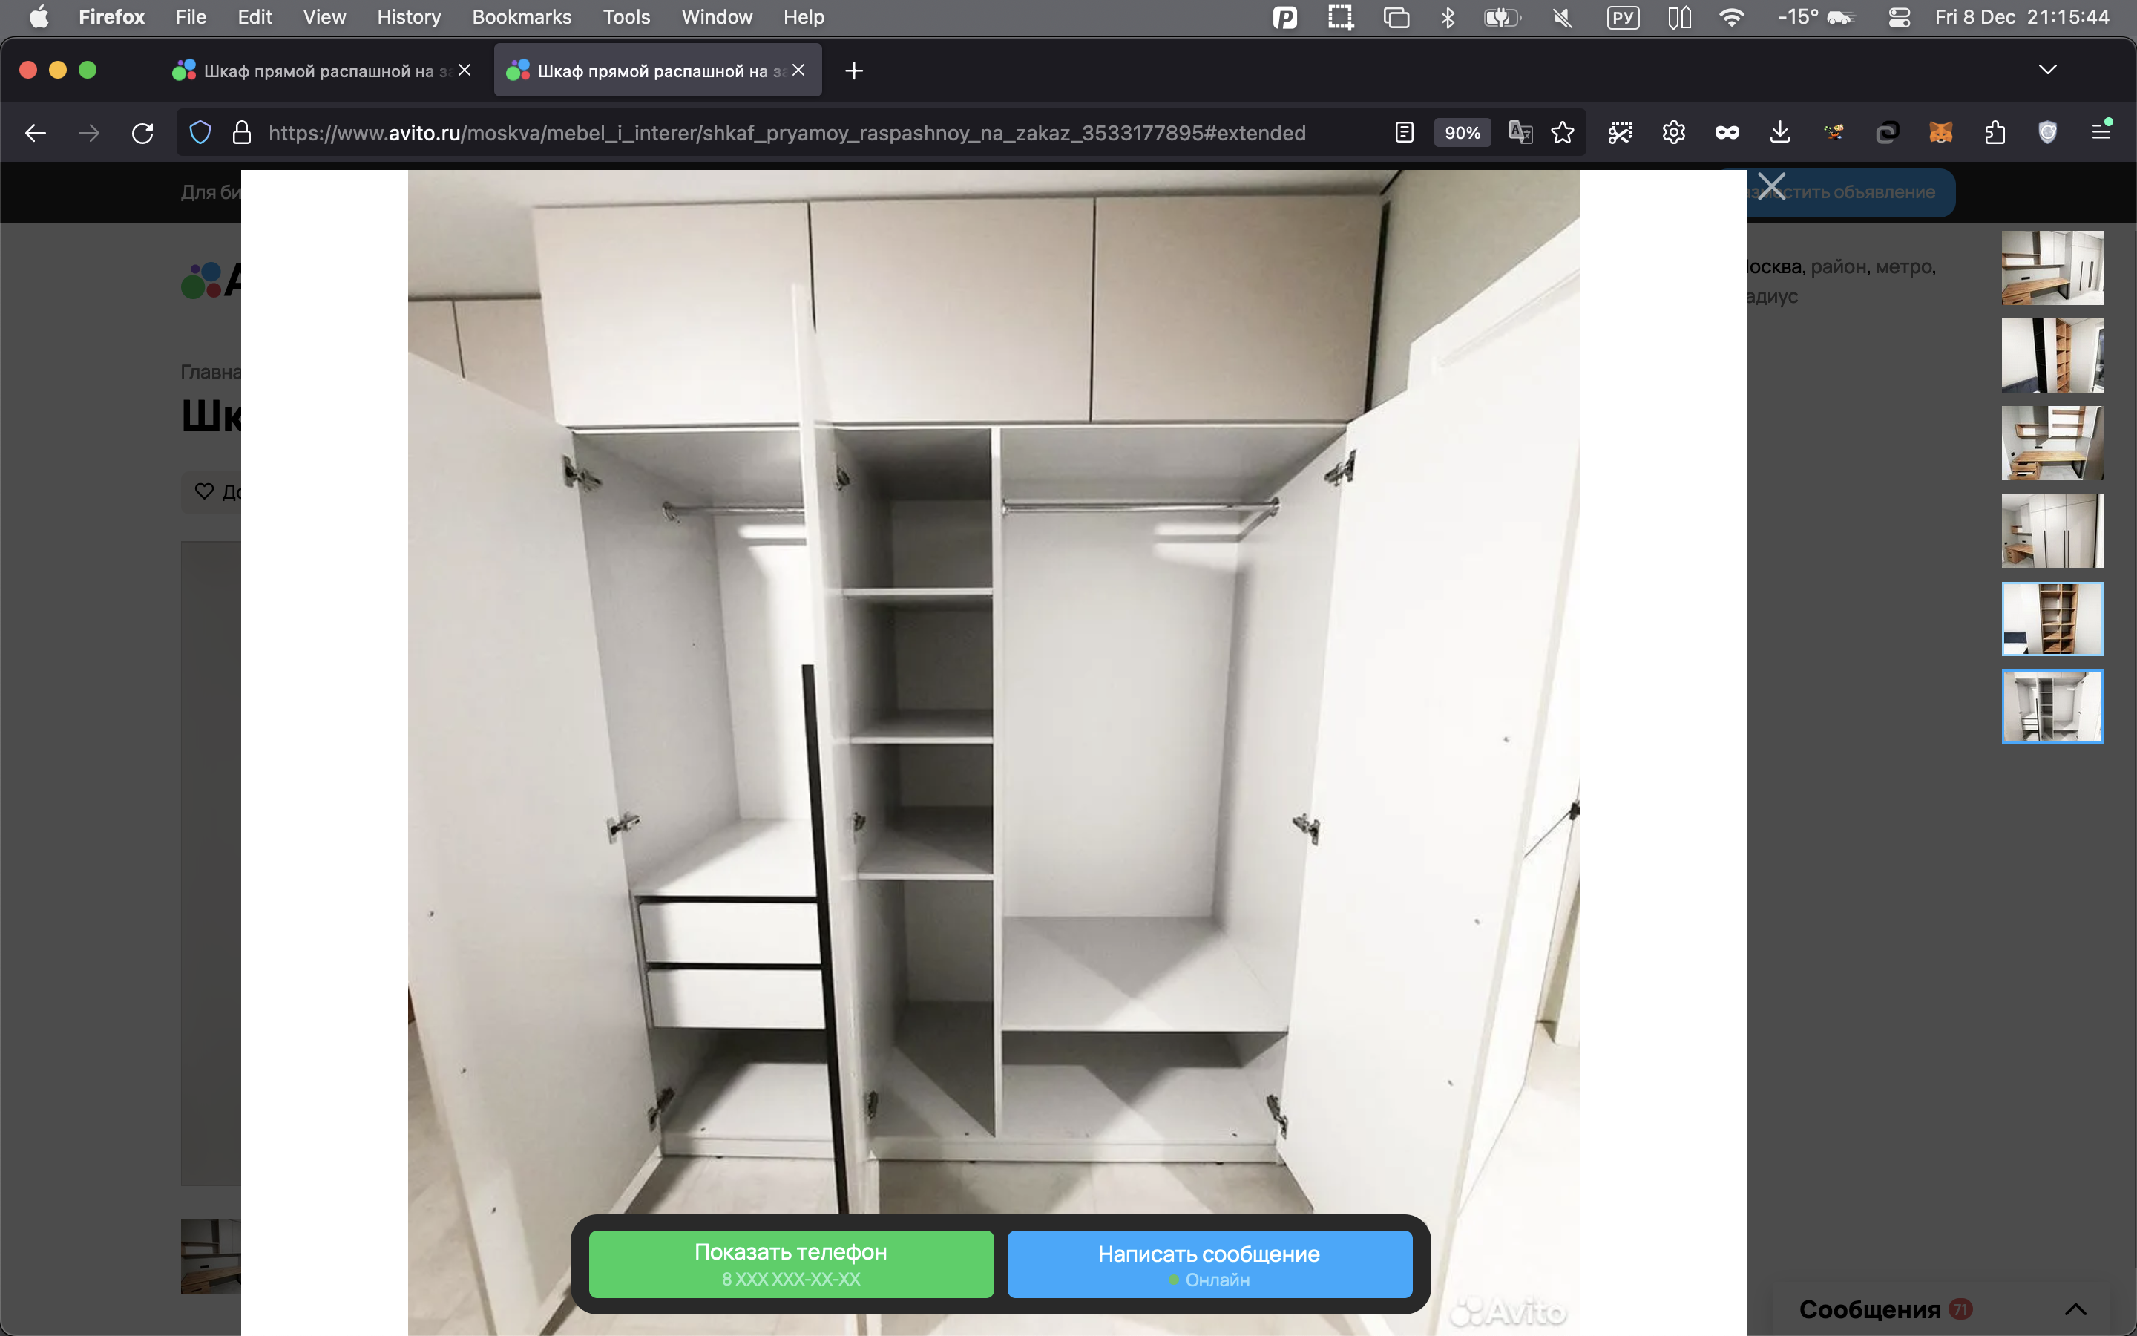The height and width of the screenshot is (1336, 2137).
Task: Expand the list all tabs chevron
Action: coord(2047,70)
